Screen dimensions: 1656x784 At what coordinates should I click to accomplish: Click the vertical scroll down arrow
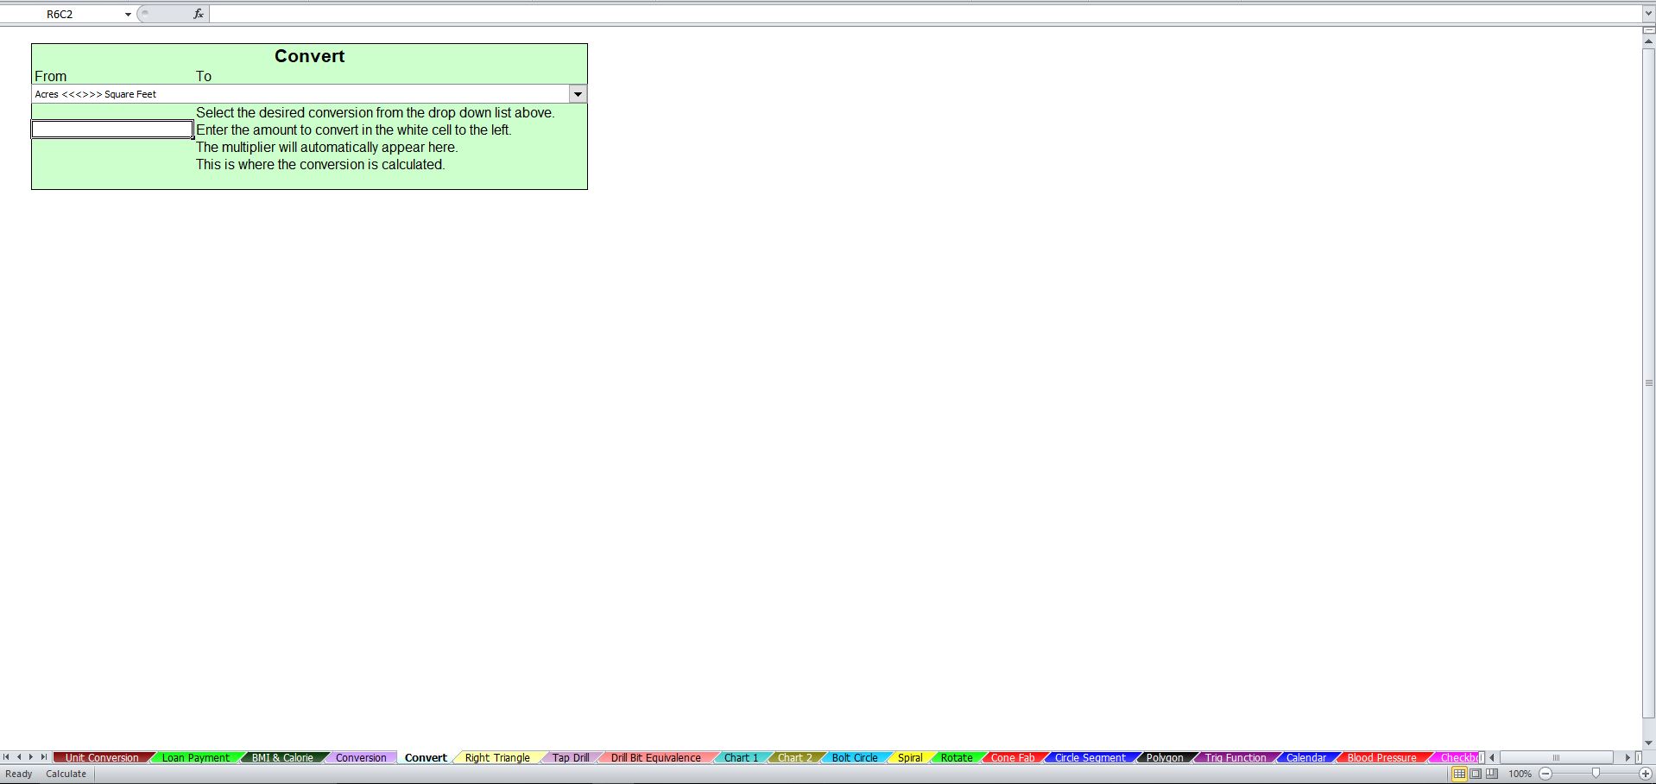pos(1649,743)
